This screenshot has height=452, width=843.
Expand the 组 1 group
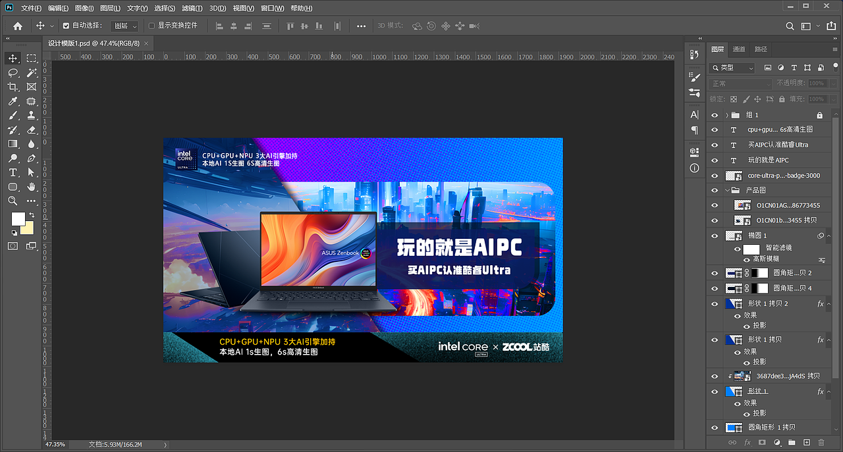pyautogui.click(x=727, y=115)
